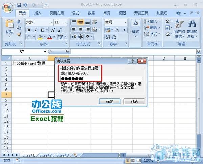Click 插入 in the cells group
Image resolution: width=203 pixels, height=164 pixels.
coord(152,21)
